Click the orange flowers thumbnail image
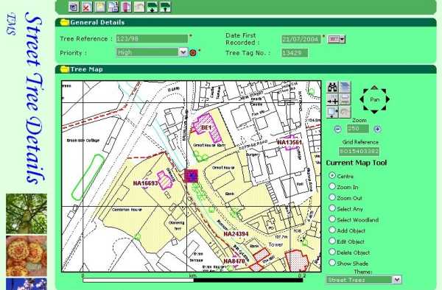Image resolution: width=442 pixels, height=290 pixels. tap(27, 256)
